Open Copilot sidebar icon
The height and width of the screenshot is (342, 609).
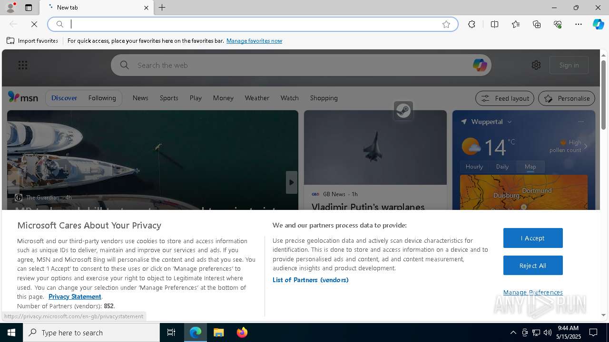[x=598, y=24]
